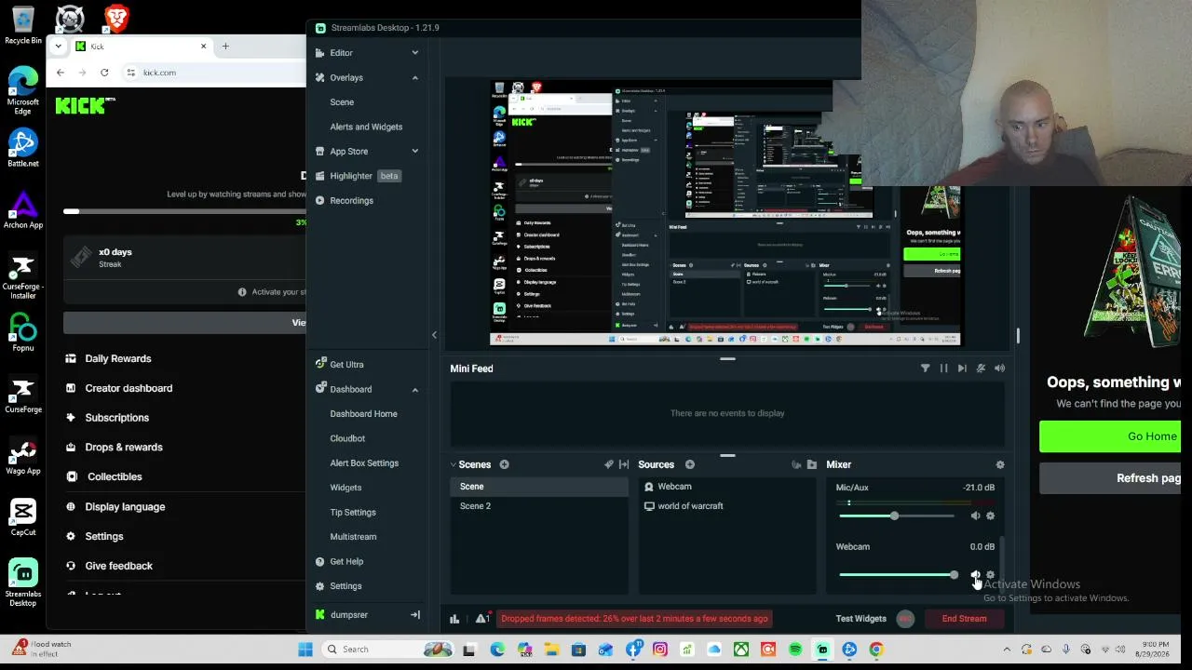Screen dimensions: 1192x670
Task: Open Google Chrome from the taskbar
Action: pos(876,650)
